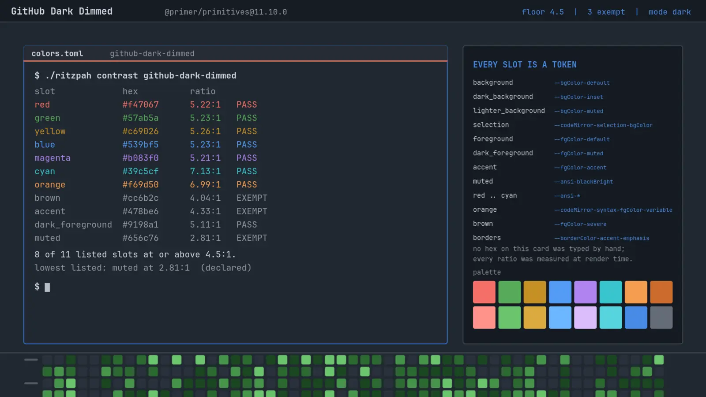The width and height of the screenshot is (706, 397).
Task: Click hex value #cc6b2c
Action: tap(140, 198)
